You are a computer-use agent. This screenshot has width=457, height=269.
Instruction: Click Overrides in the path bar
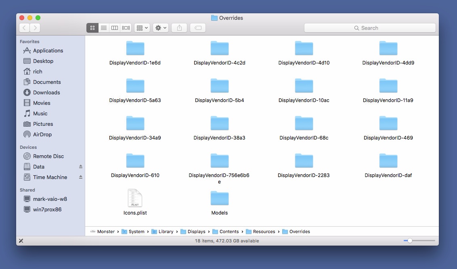coord(296,231)
